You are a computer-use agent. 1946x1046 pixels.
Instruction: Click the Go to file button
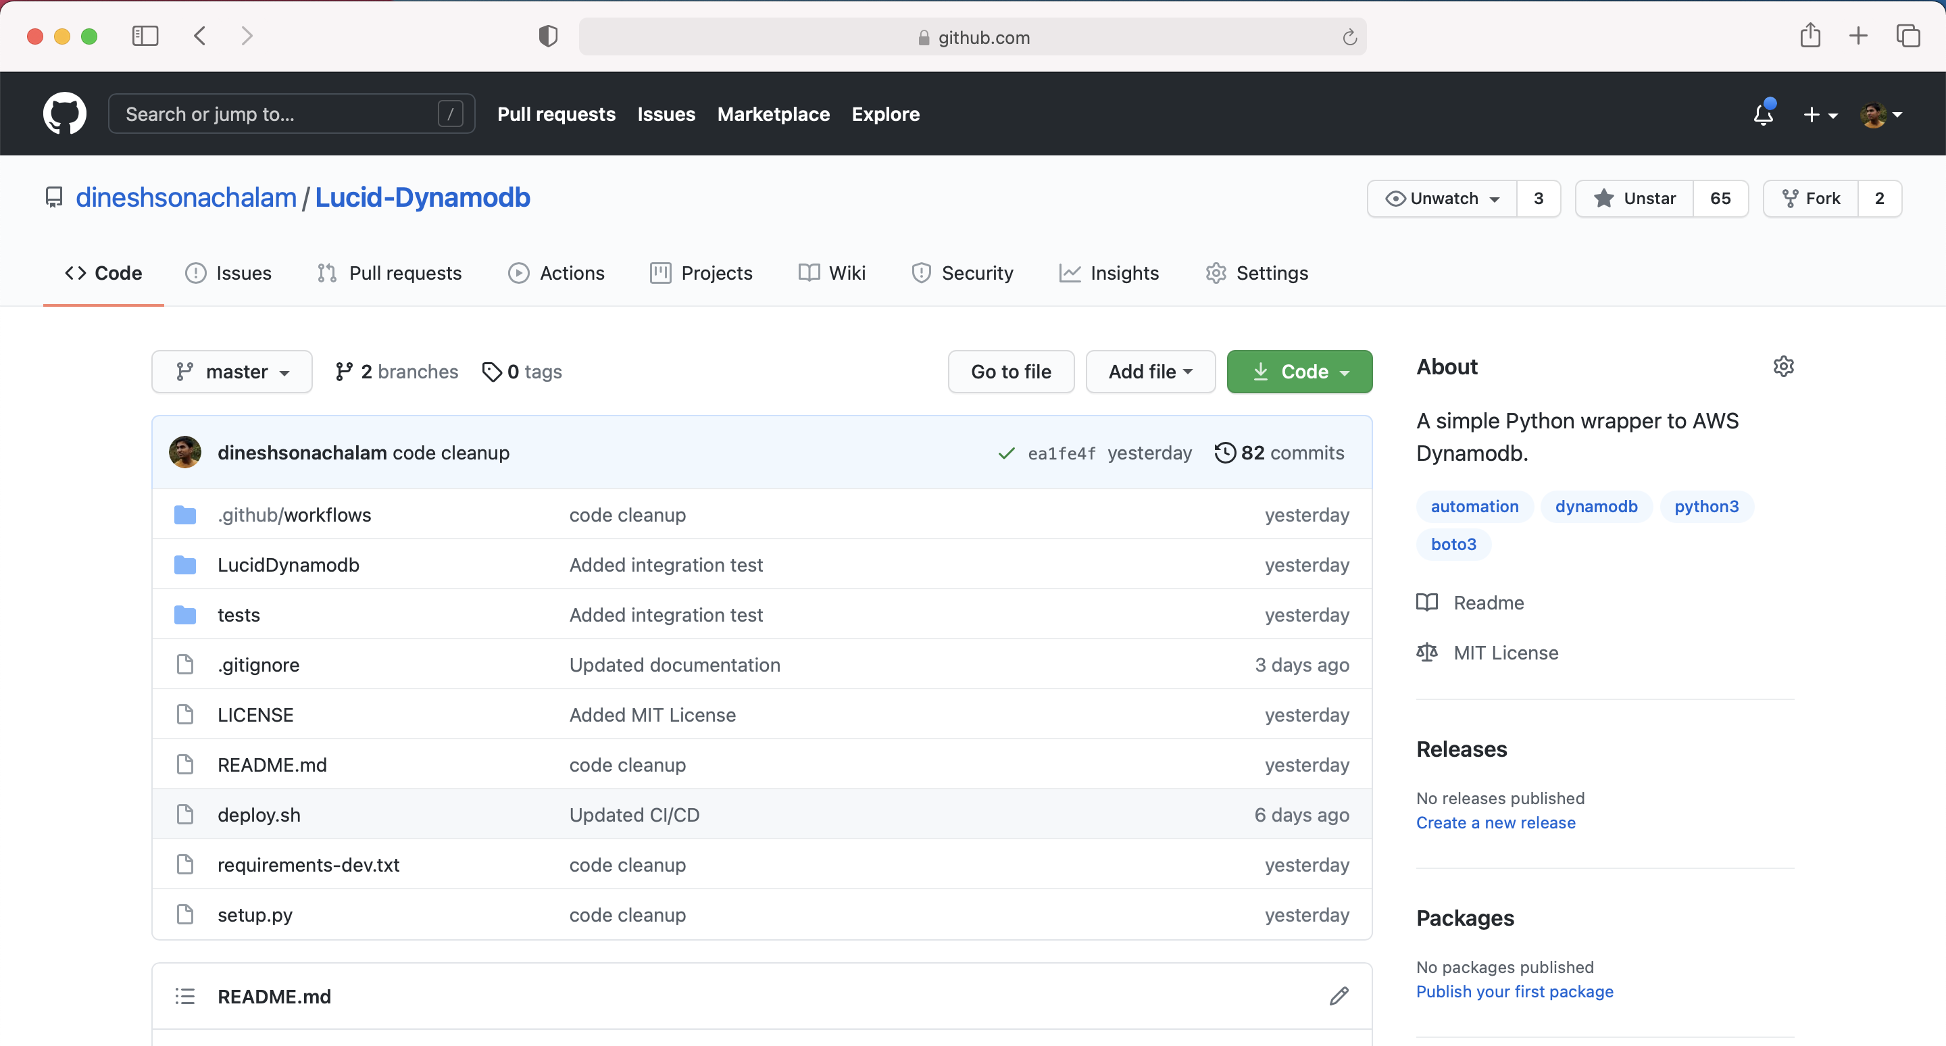(1010, 371)
